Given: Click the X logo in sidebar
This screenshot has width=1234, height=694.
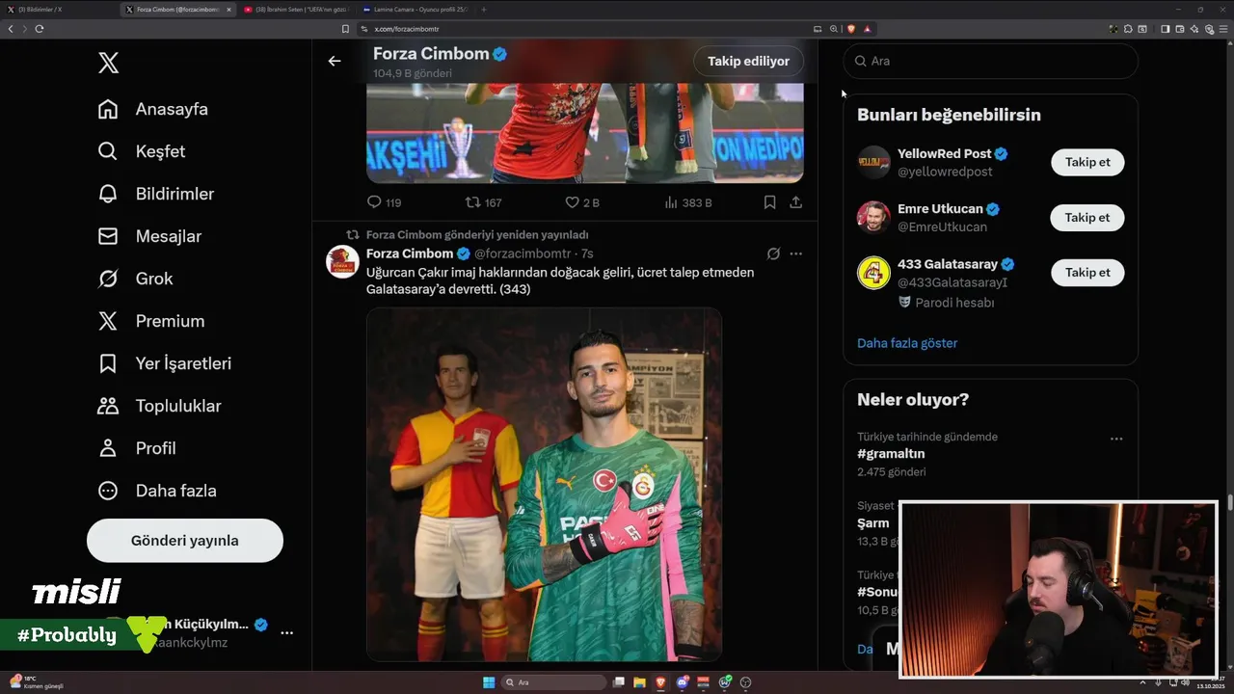Looking at the screenshot, I should tap(108, 64).
